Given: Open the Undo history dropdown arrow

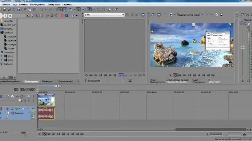Looking at the screenshot, I should [46, 9].
